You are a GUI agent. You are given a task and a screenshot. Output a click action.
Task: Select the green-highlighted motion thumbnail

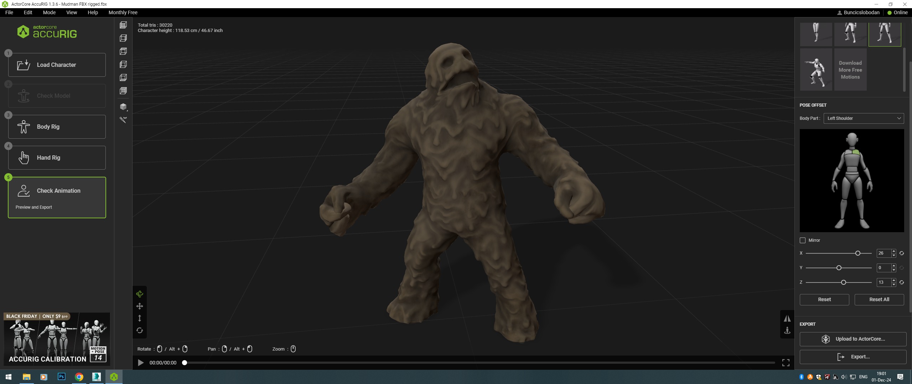885,34
